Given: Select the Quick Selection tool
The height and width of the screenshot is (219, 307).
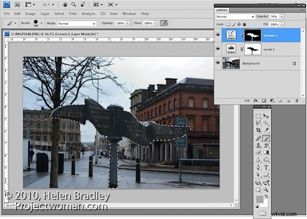Looking at the screenshot, I should point(266,123).
